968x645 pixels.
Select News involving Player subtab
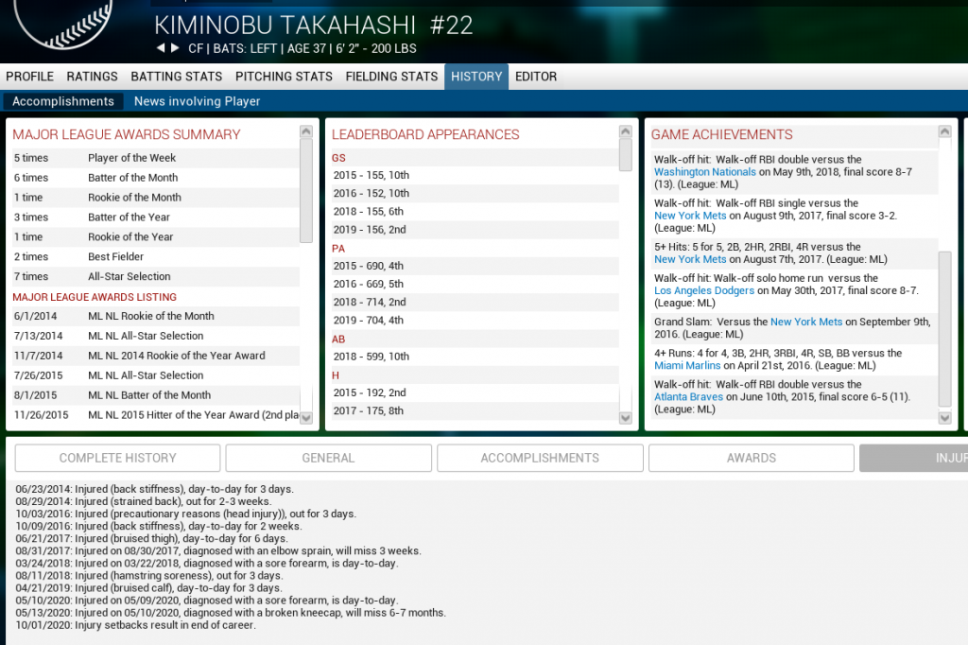197,101
